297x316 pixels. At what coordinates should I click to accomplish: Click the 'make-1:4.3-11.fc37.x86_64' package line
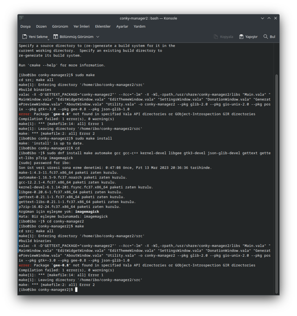tap(69, 172)
